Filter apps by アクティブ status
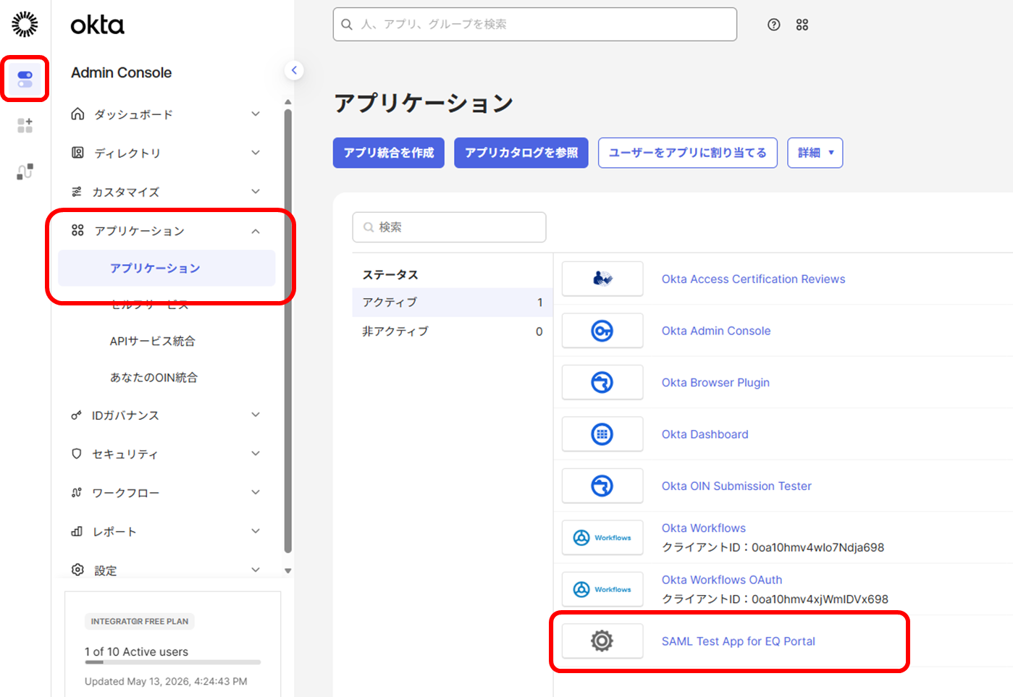The height and width of the screenshot is (697, 1013). coord(453,303)
